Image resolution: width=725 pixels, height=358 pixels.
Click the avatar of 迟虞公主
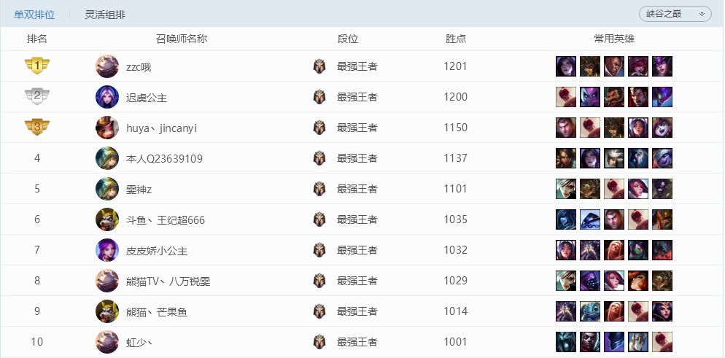click(x=107, y=97)
